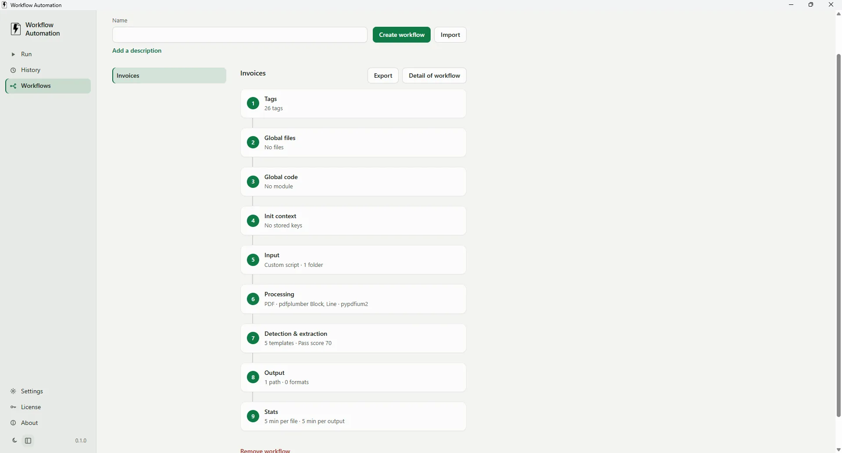Viewport: 842px width, 453px height.
Task: Click 'Custom script · 1 folder' text
Action: [294, 265]
